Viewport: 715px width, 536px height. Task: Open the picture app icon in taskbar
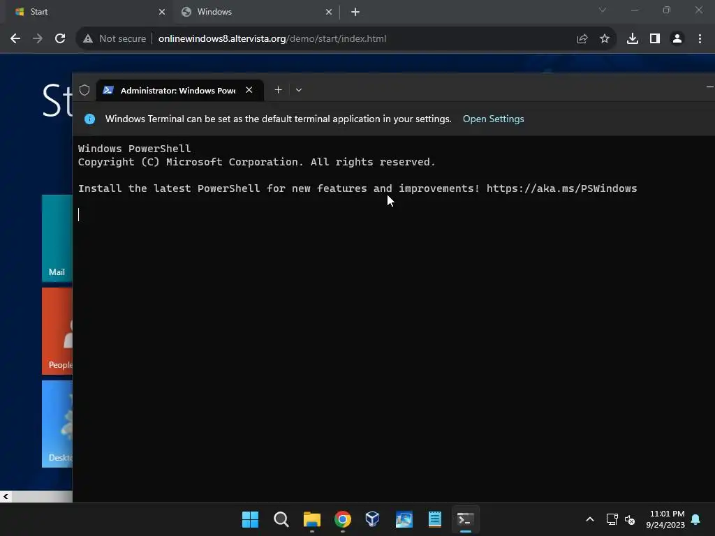click(x=404, y=519)
